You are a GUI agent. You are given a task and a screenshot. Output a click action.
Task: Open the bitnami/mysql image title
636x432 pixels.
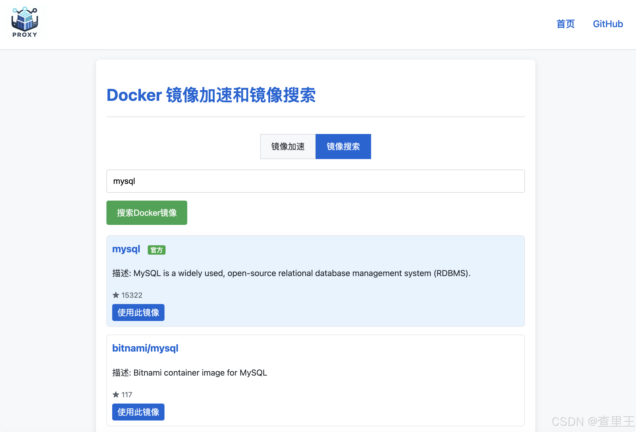pyautogui.click(x=145, y=348)
